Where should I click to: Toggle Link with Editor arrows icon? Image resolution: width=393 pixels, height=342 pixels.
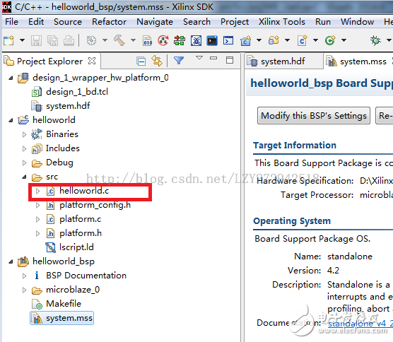[157, 61]
